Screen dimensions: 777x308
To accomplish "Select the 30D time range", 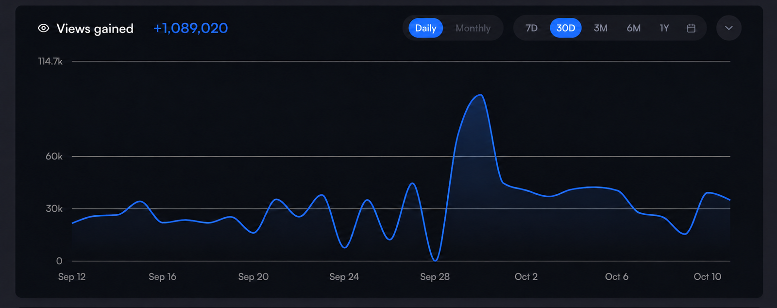I will pyautogui.click(x=566, y=28).
